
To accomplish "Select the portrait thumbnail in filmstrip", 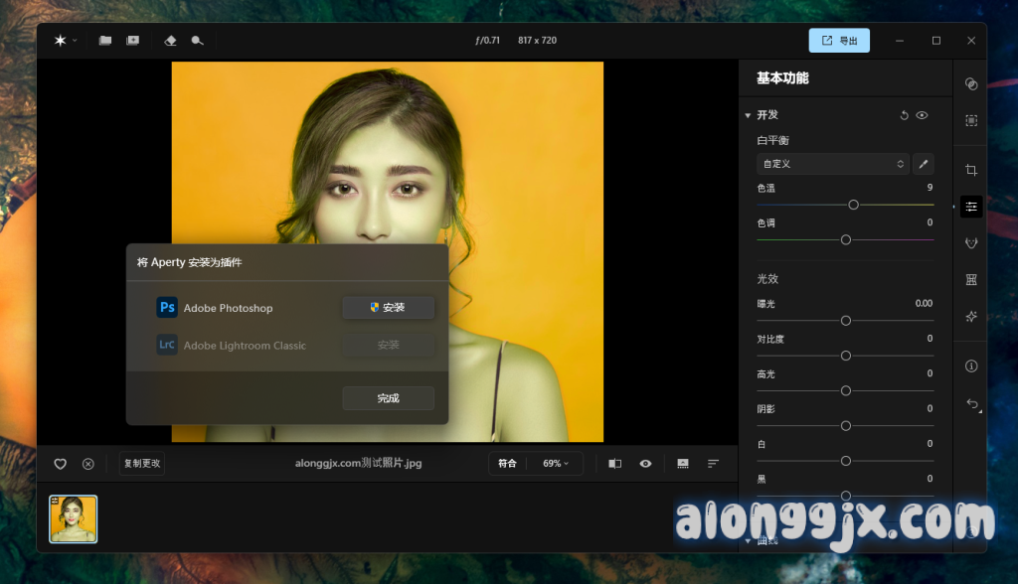I will pos(74,519).
